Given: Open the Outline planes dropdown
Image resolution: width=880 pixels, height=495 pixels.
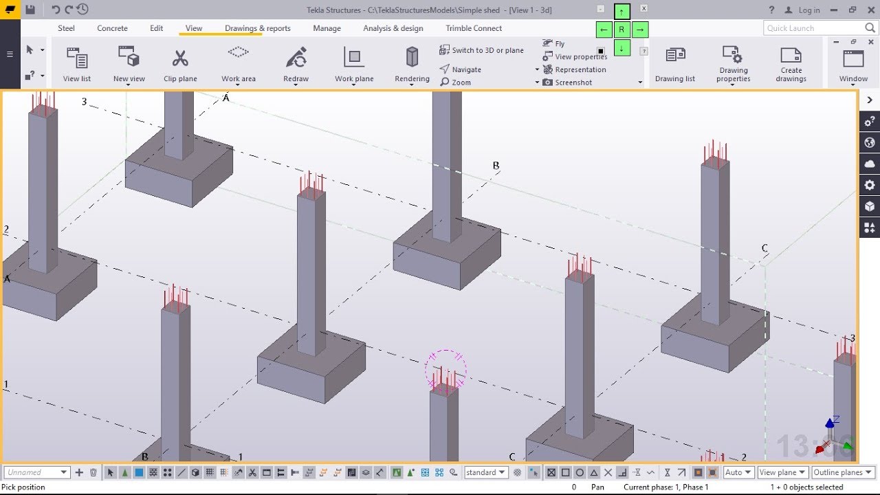Looking at the screenshot, I should tap(843, 472).
